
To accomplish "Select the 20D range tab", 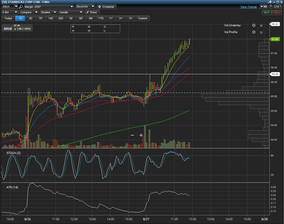I will coord(61,18).
